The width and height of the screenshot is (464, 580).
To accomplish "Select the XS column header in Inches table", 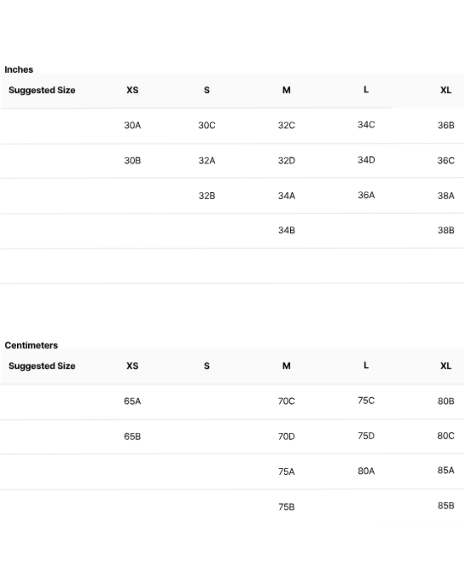I will click(x=132, y=90).
